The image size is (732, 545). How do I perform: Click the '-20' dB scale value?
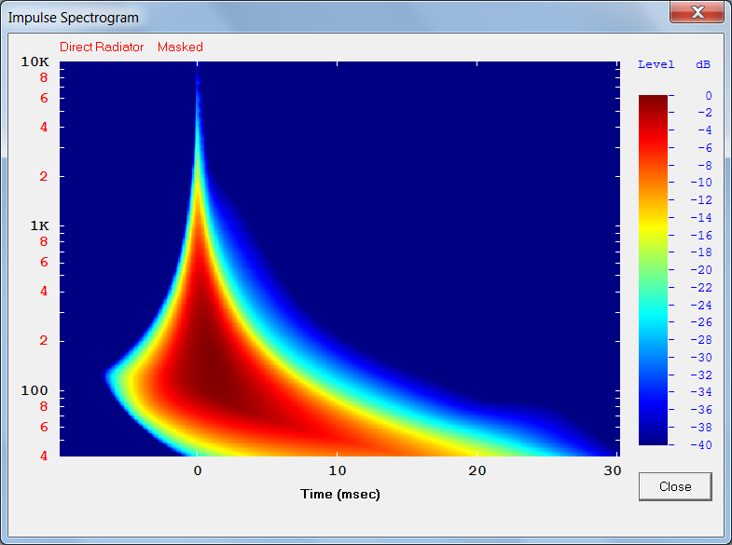pos(701,270)
